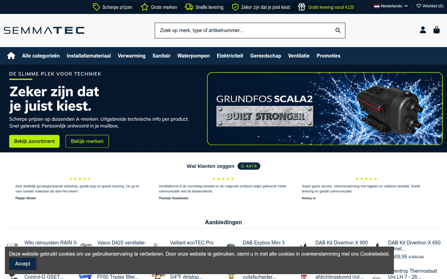Click the Gratis levering gift icon
Image resolution: width=447 pixels, height=279 pixels.
(x=302, y=7)
